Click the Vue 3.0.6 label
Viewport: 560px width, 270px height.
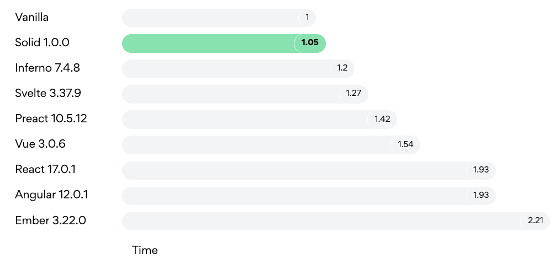(x=40, y=144)
